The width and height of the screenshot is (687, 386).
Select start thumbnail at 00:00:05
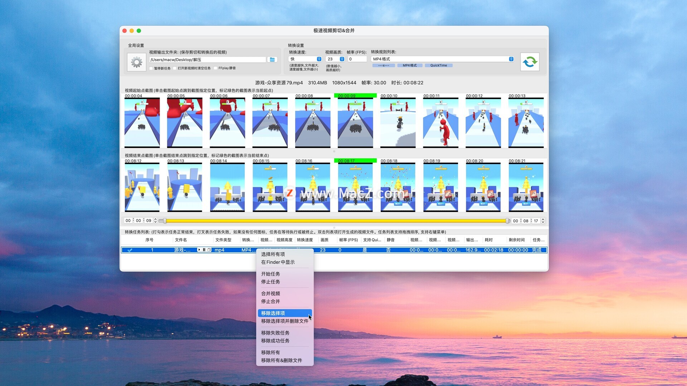coord(185,123)
